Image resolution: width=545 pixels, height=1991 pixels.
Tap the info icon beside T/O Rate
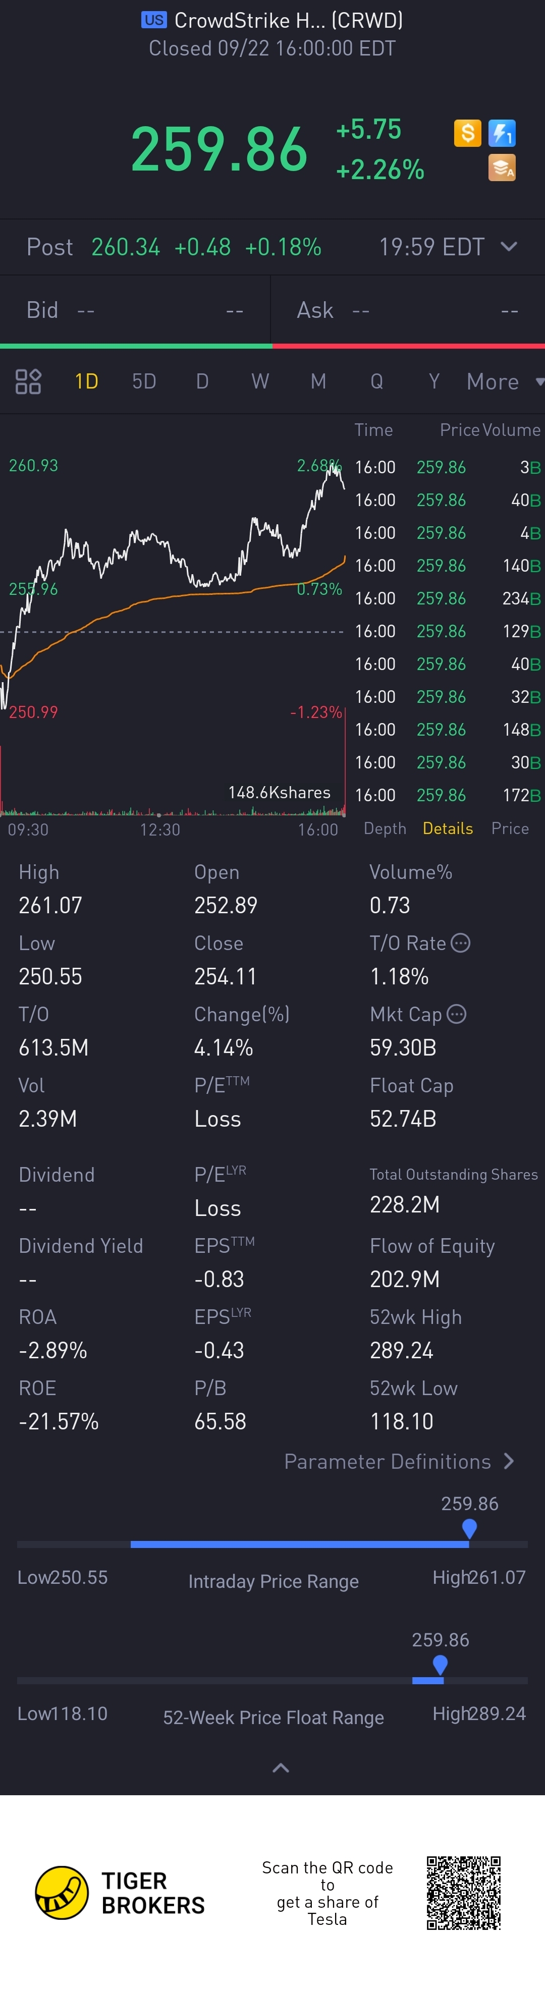point(461,943)
